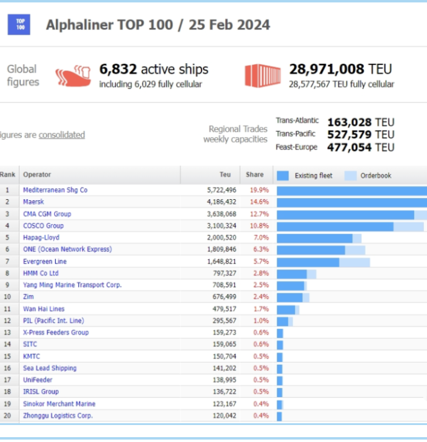This screenshot has width=427, height=442.
Task: Open Wan Hai Lines link
Action: coord(44,309)
